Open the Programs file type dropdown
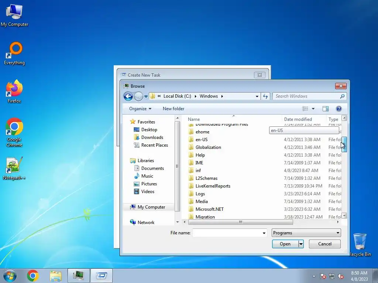The width and height of the screenshot is (378, 283). point(306,233)
